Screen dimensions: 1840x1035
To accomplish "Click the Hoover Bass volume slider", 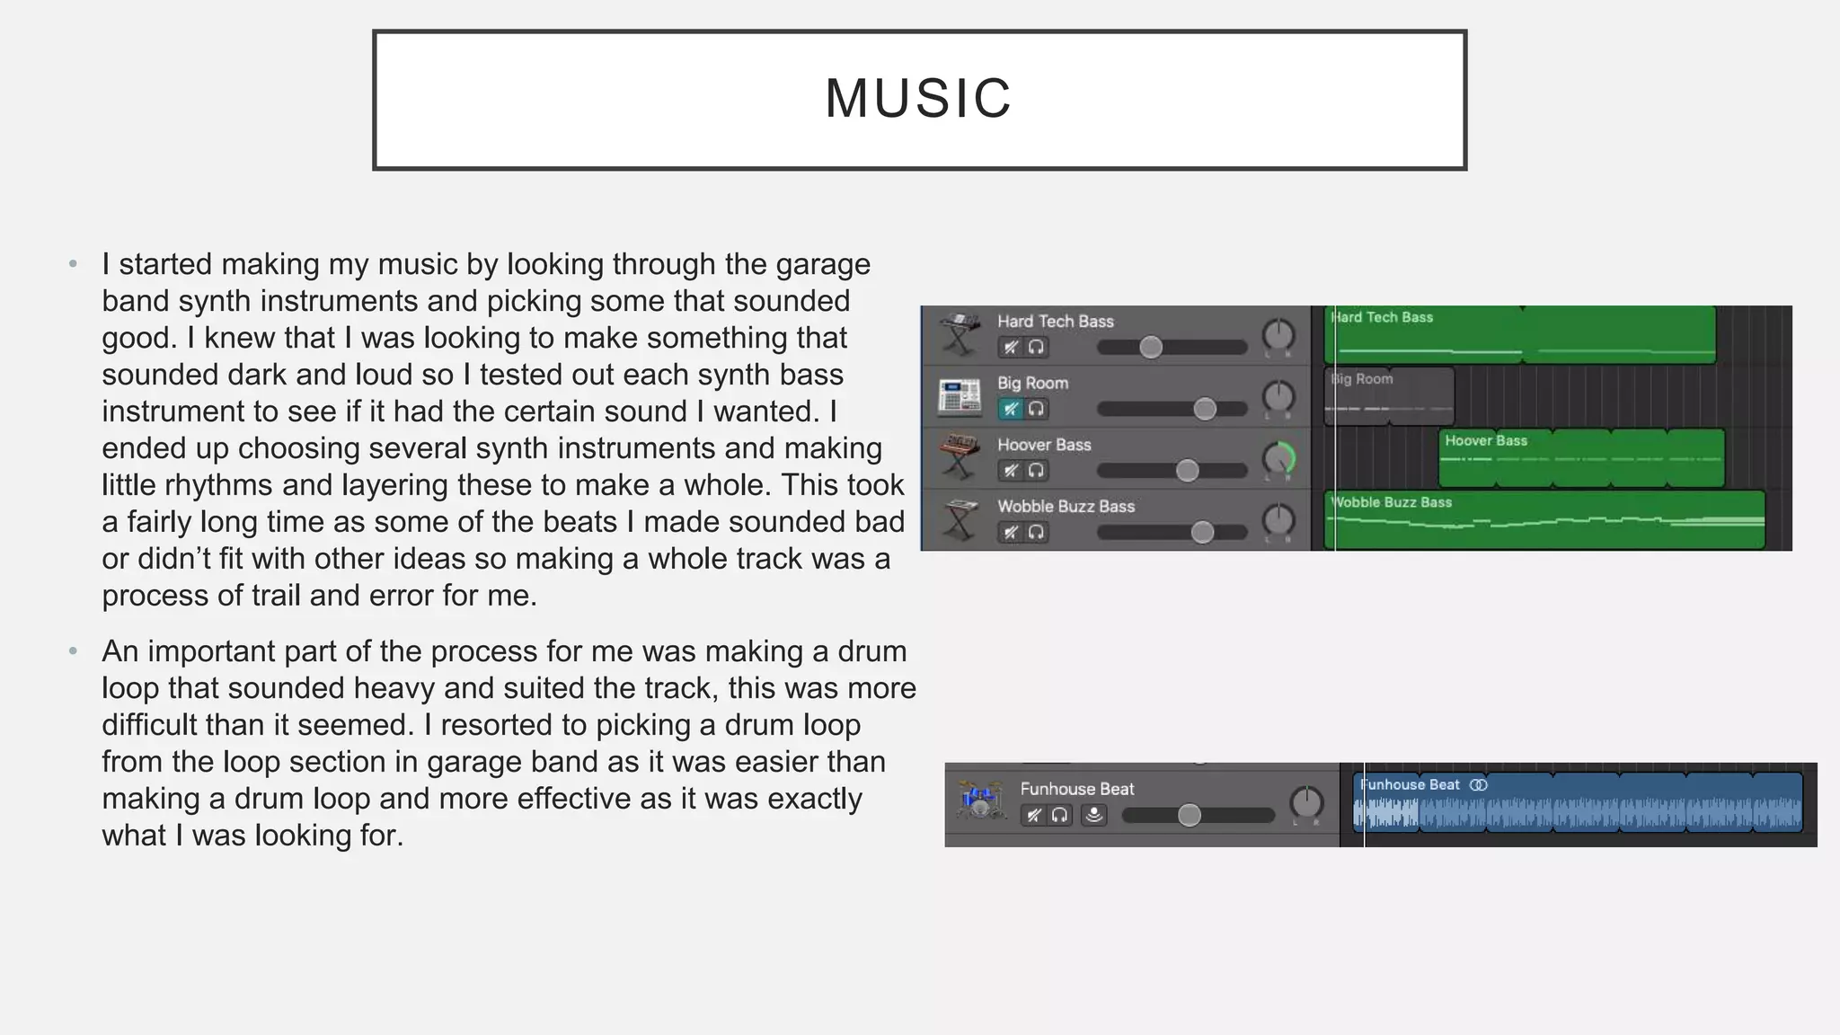I will click(x=1172, y=470).
